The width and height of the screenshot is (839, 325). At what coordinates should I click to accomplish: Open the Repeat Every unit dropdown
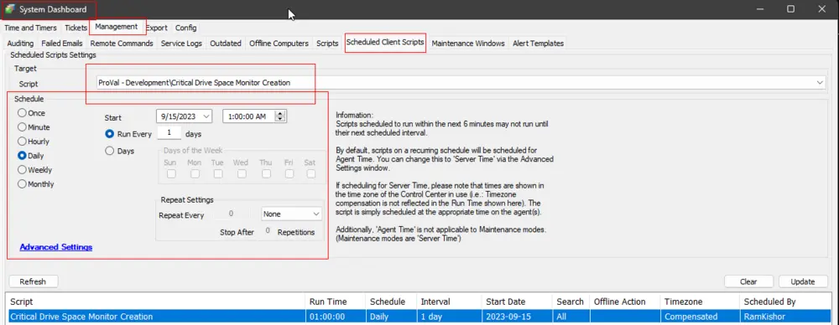click(x=315, y=214)
